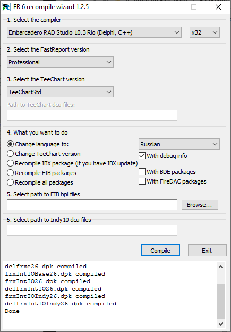231x332 pixels.
Task: Click the 'Done' log line
Action: click(12, 311)
